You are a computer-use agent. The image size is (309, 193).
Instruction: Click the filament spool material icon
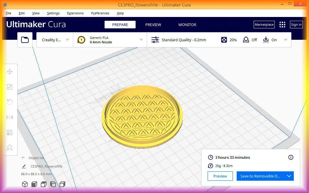coord(211,166)
